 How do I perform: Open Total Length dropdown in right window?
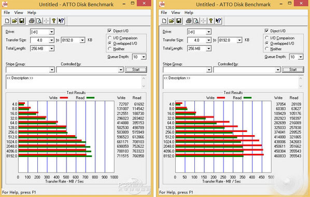tap(208, 48)
